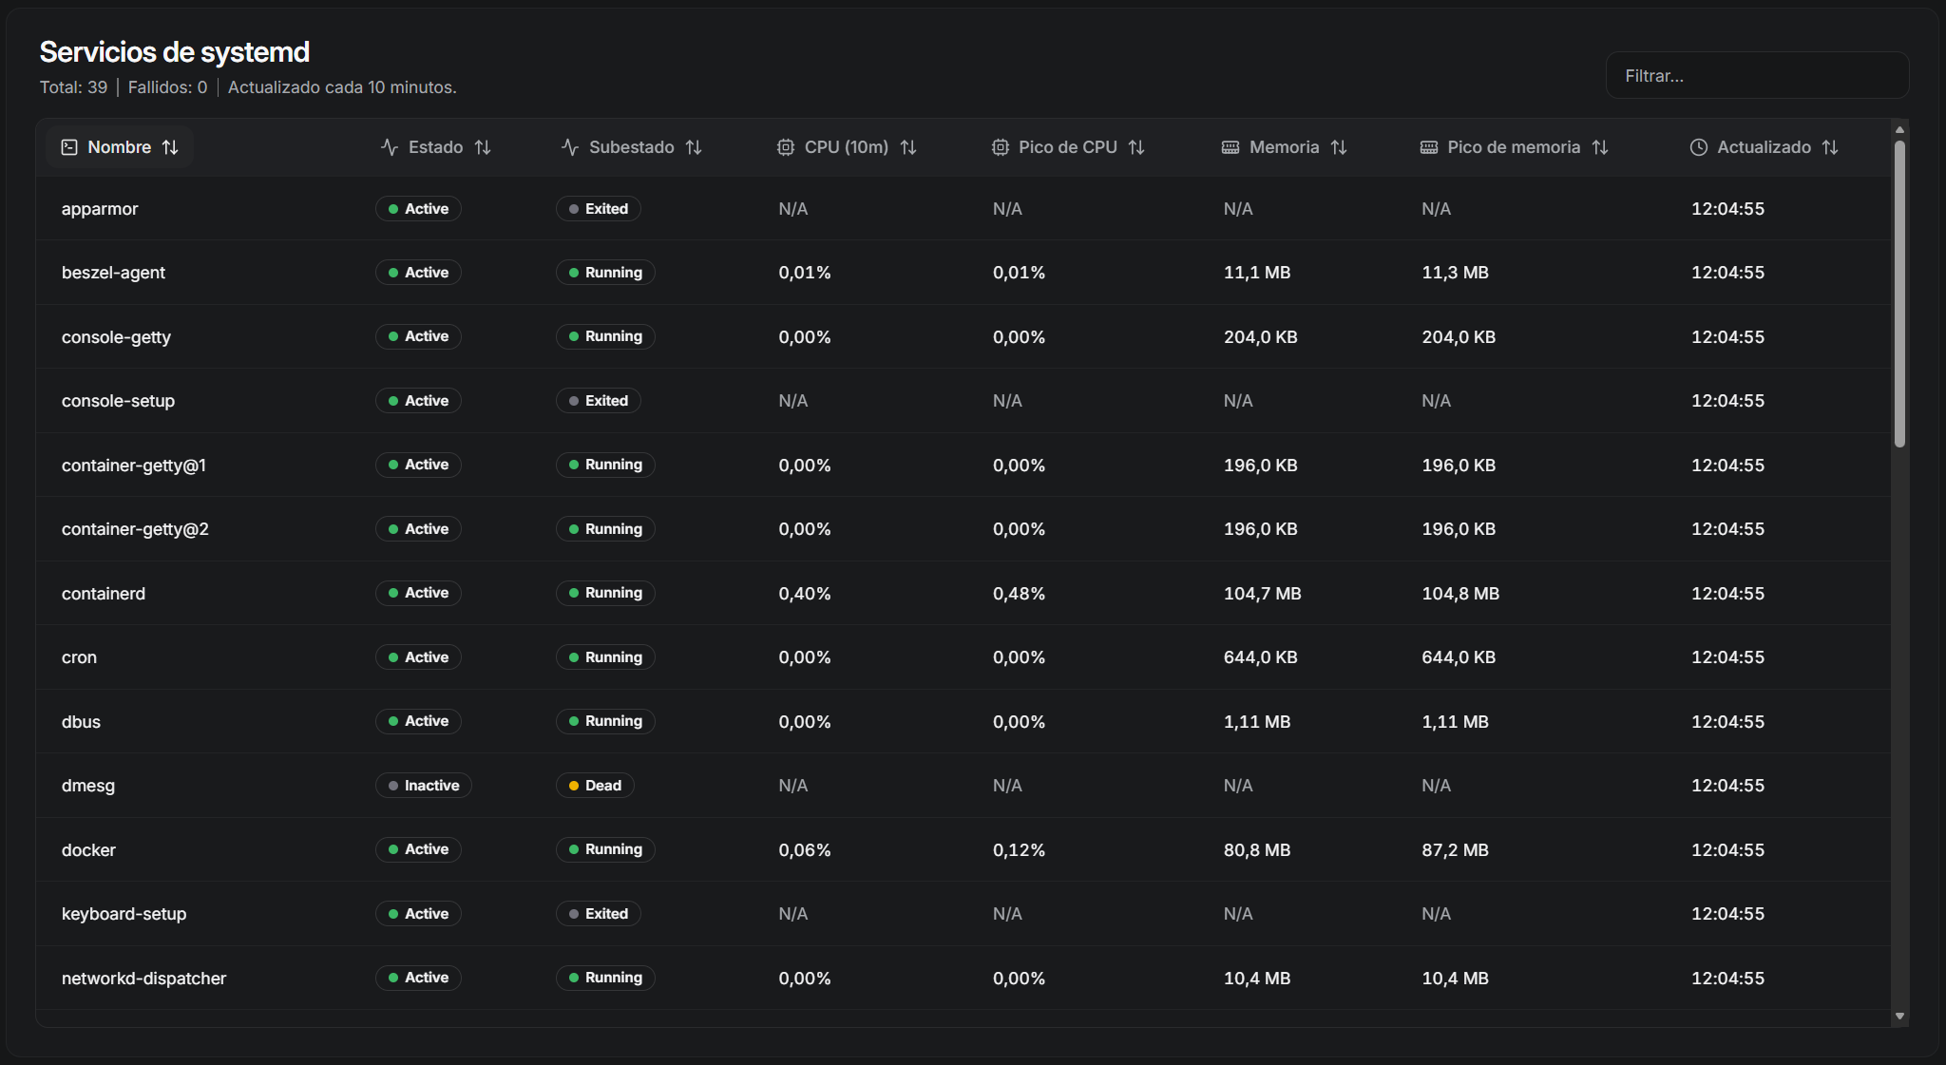Image resolution: width=1946 pixels, height=1065 pixels.
Task: Click the terminal icon beside Nombre header
Action: click(69, 147)
